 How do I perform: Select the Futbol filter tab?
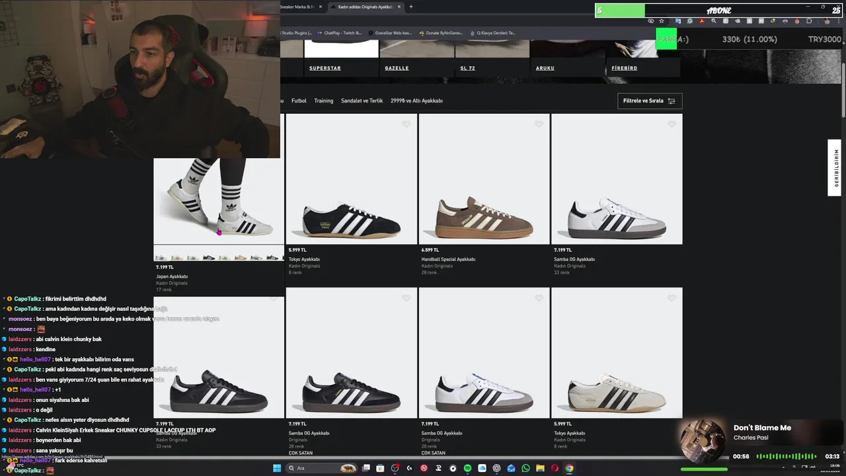point(299,100)
